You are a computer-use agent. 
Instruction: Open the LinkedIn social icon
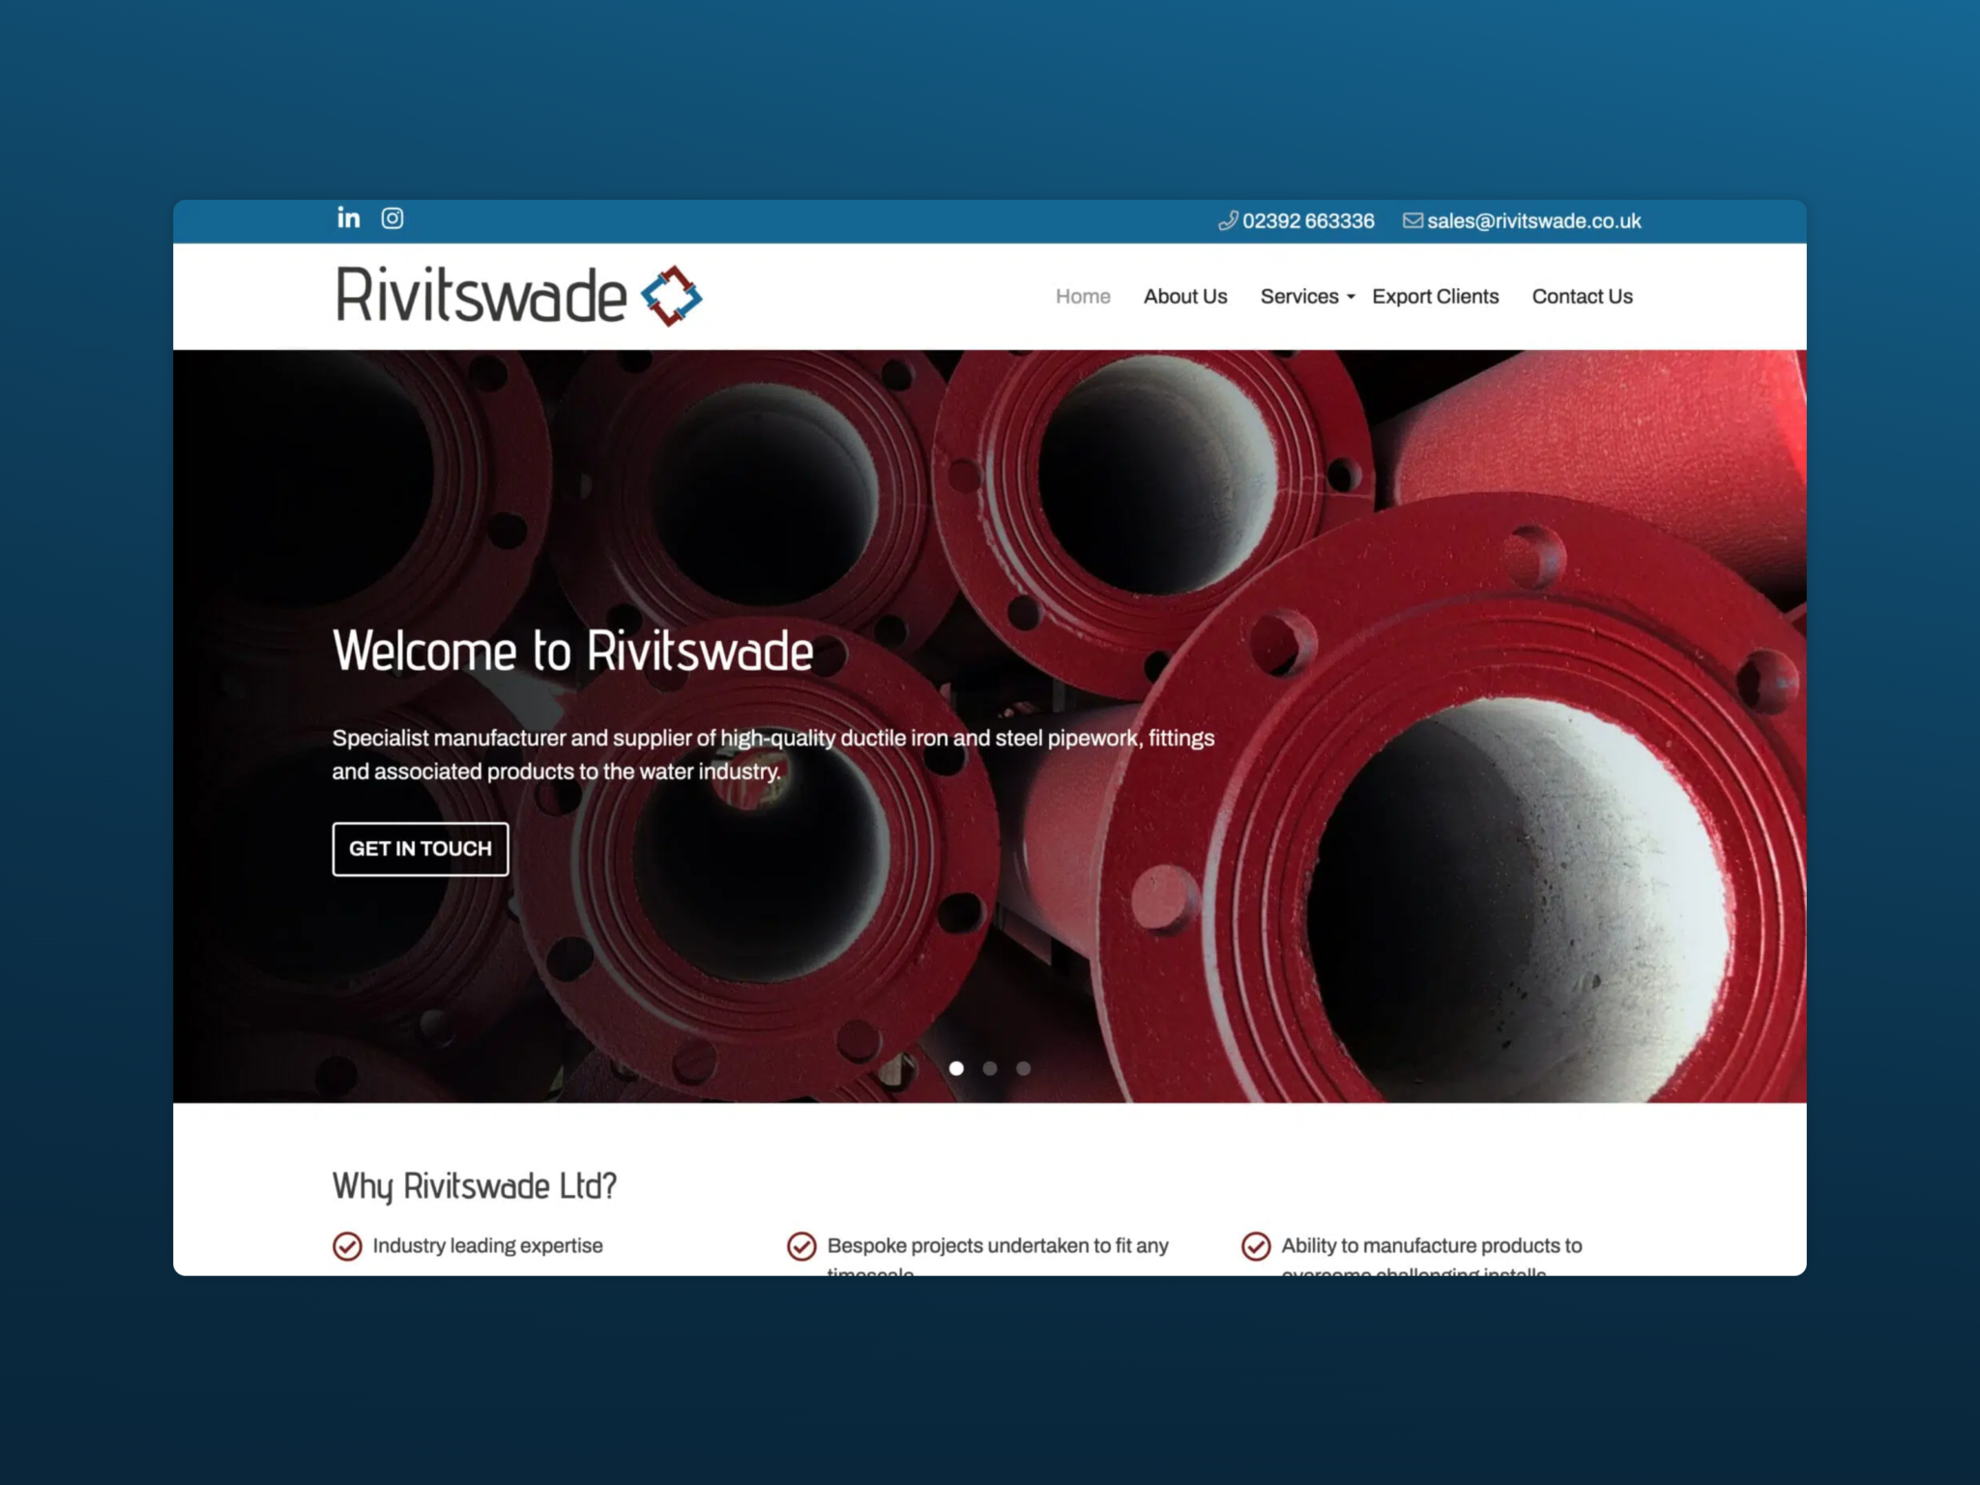coord(348,218)
